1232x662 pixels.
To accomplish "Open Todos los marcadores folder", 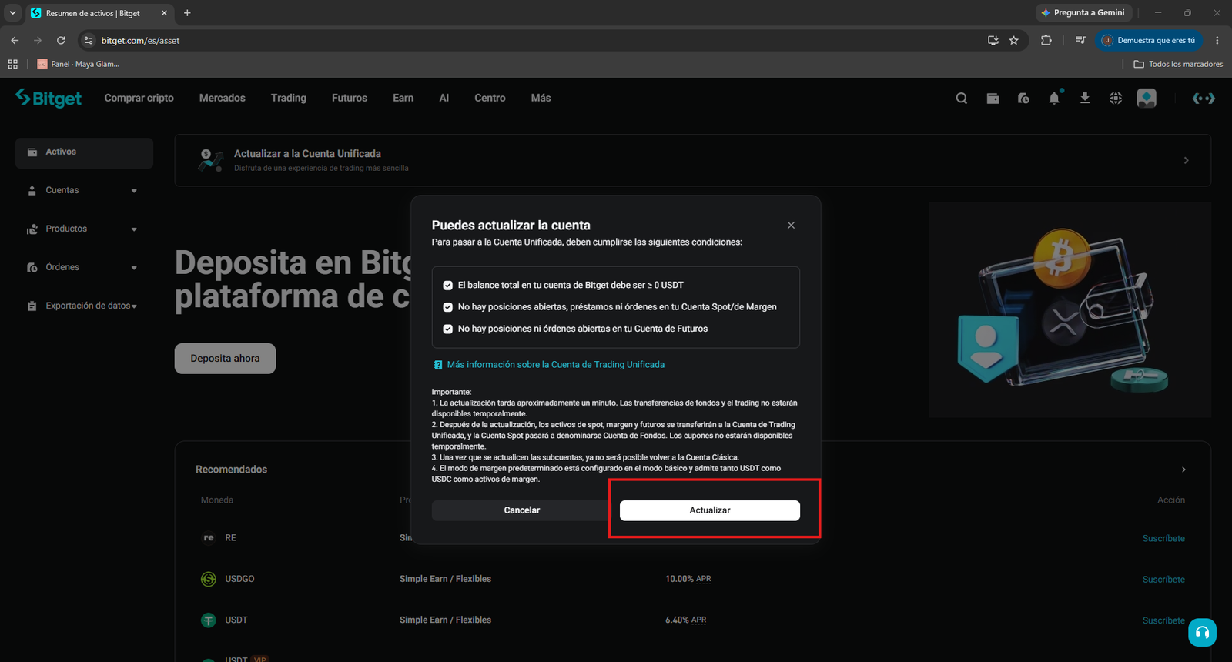I will 1178,64.
